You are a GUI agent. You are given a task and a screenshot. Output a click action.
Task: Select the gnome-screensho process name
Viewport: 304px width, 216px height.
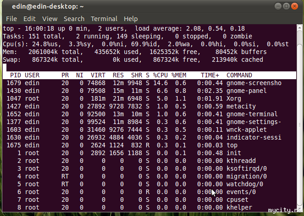click(254, 83)
